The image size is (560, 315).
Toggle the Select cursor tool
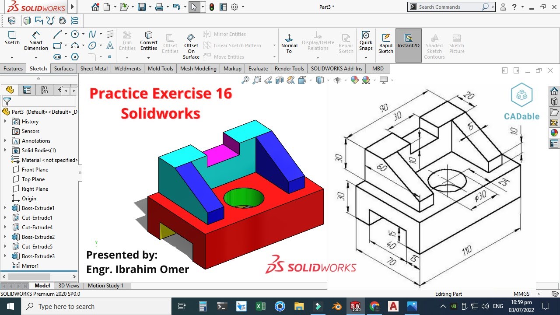[x=194, y=7]
